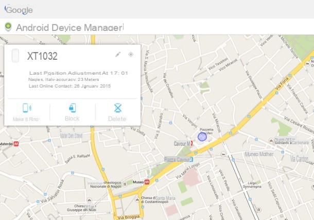Click the locate device crosshair icon
This screenshot has width=314, height=220.
[131, 54]
